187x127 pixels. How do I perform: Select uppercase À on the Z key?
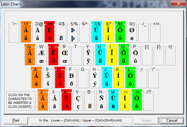pos(43,98)
